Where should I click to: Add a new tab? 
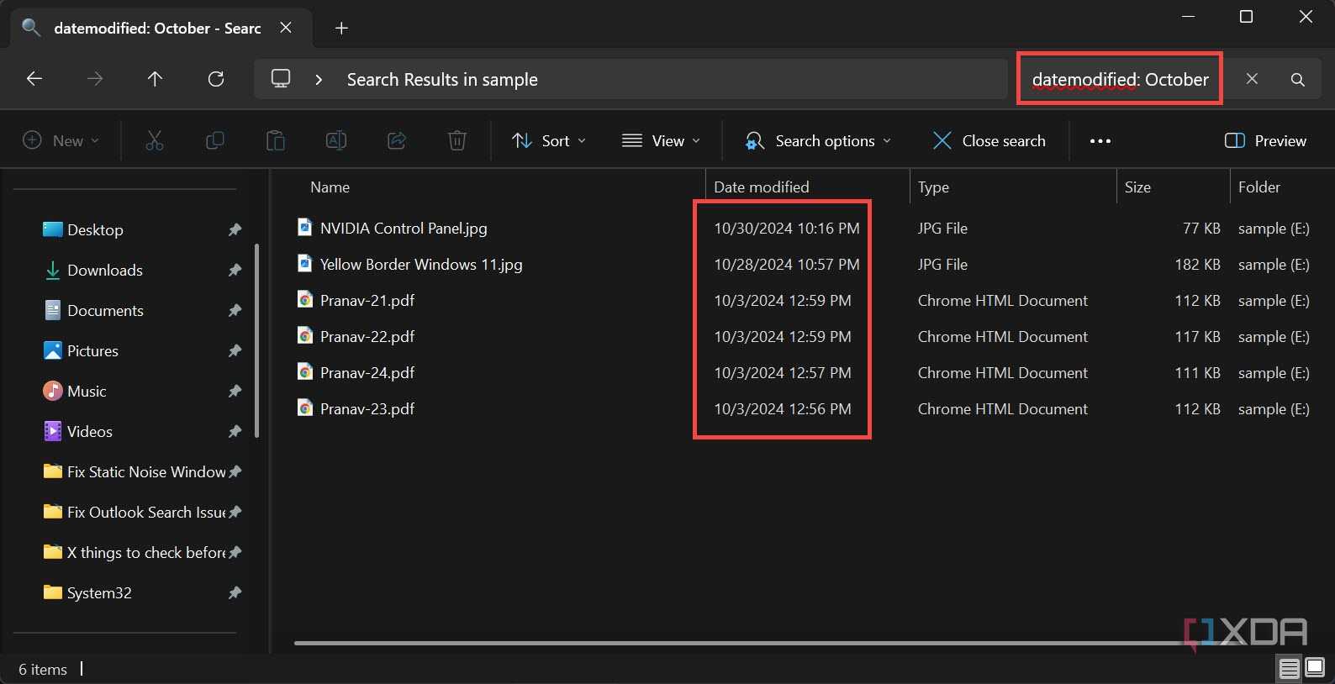coord(341,29)
